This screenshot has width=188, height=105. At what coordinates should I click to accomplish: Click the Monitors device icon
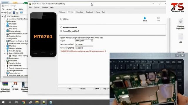8,46
